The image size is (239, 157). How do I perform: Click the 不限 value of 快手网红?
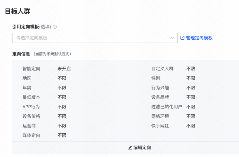click(x=191, y=126)
